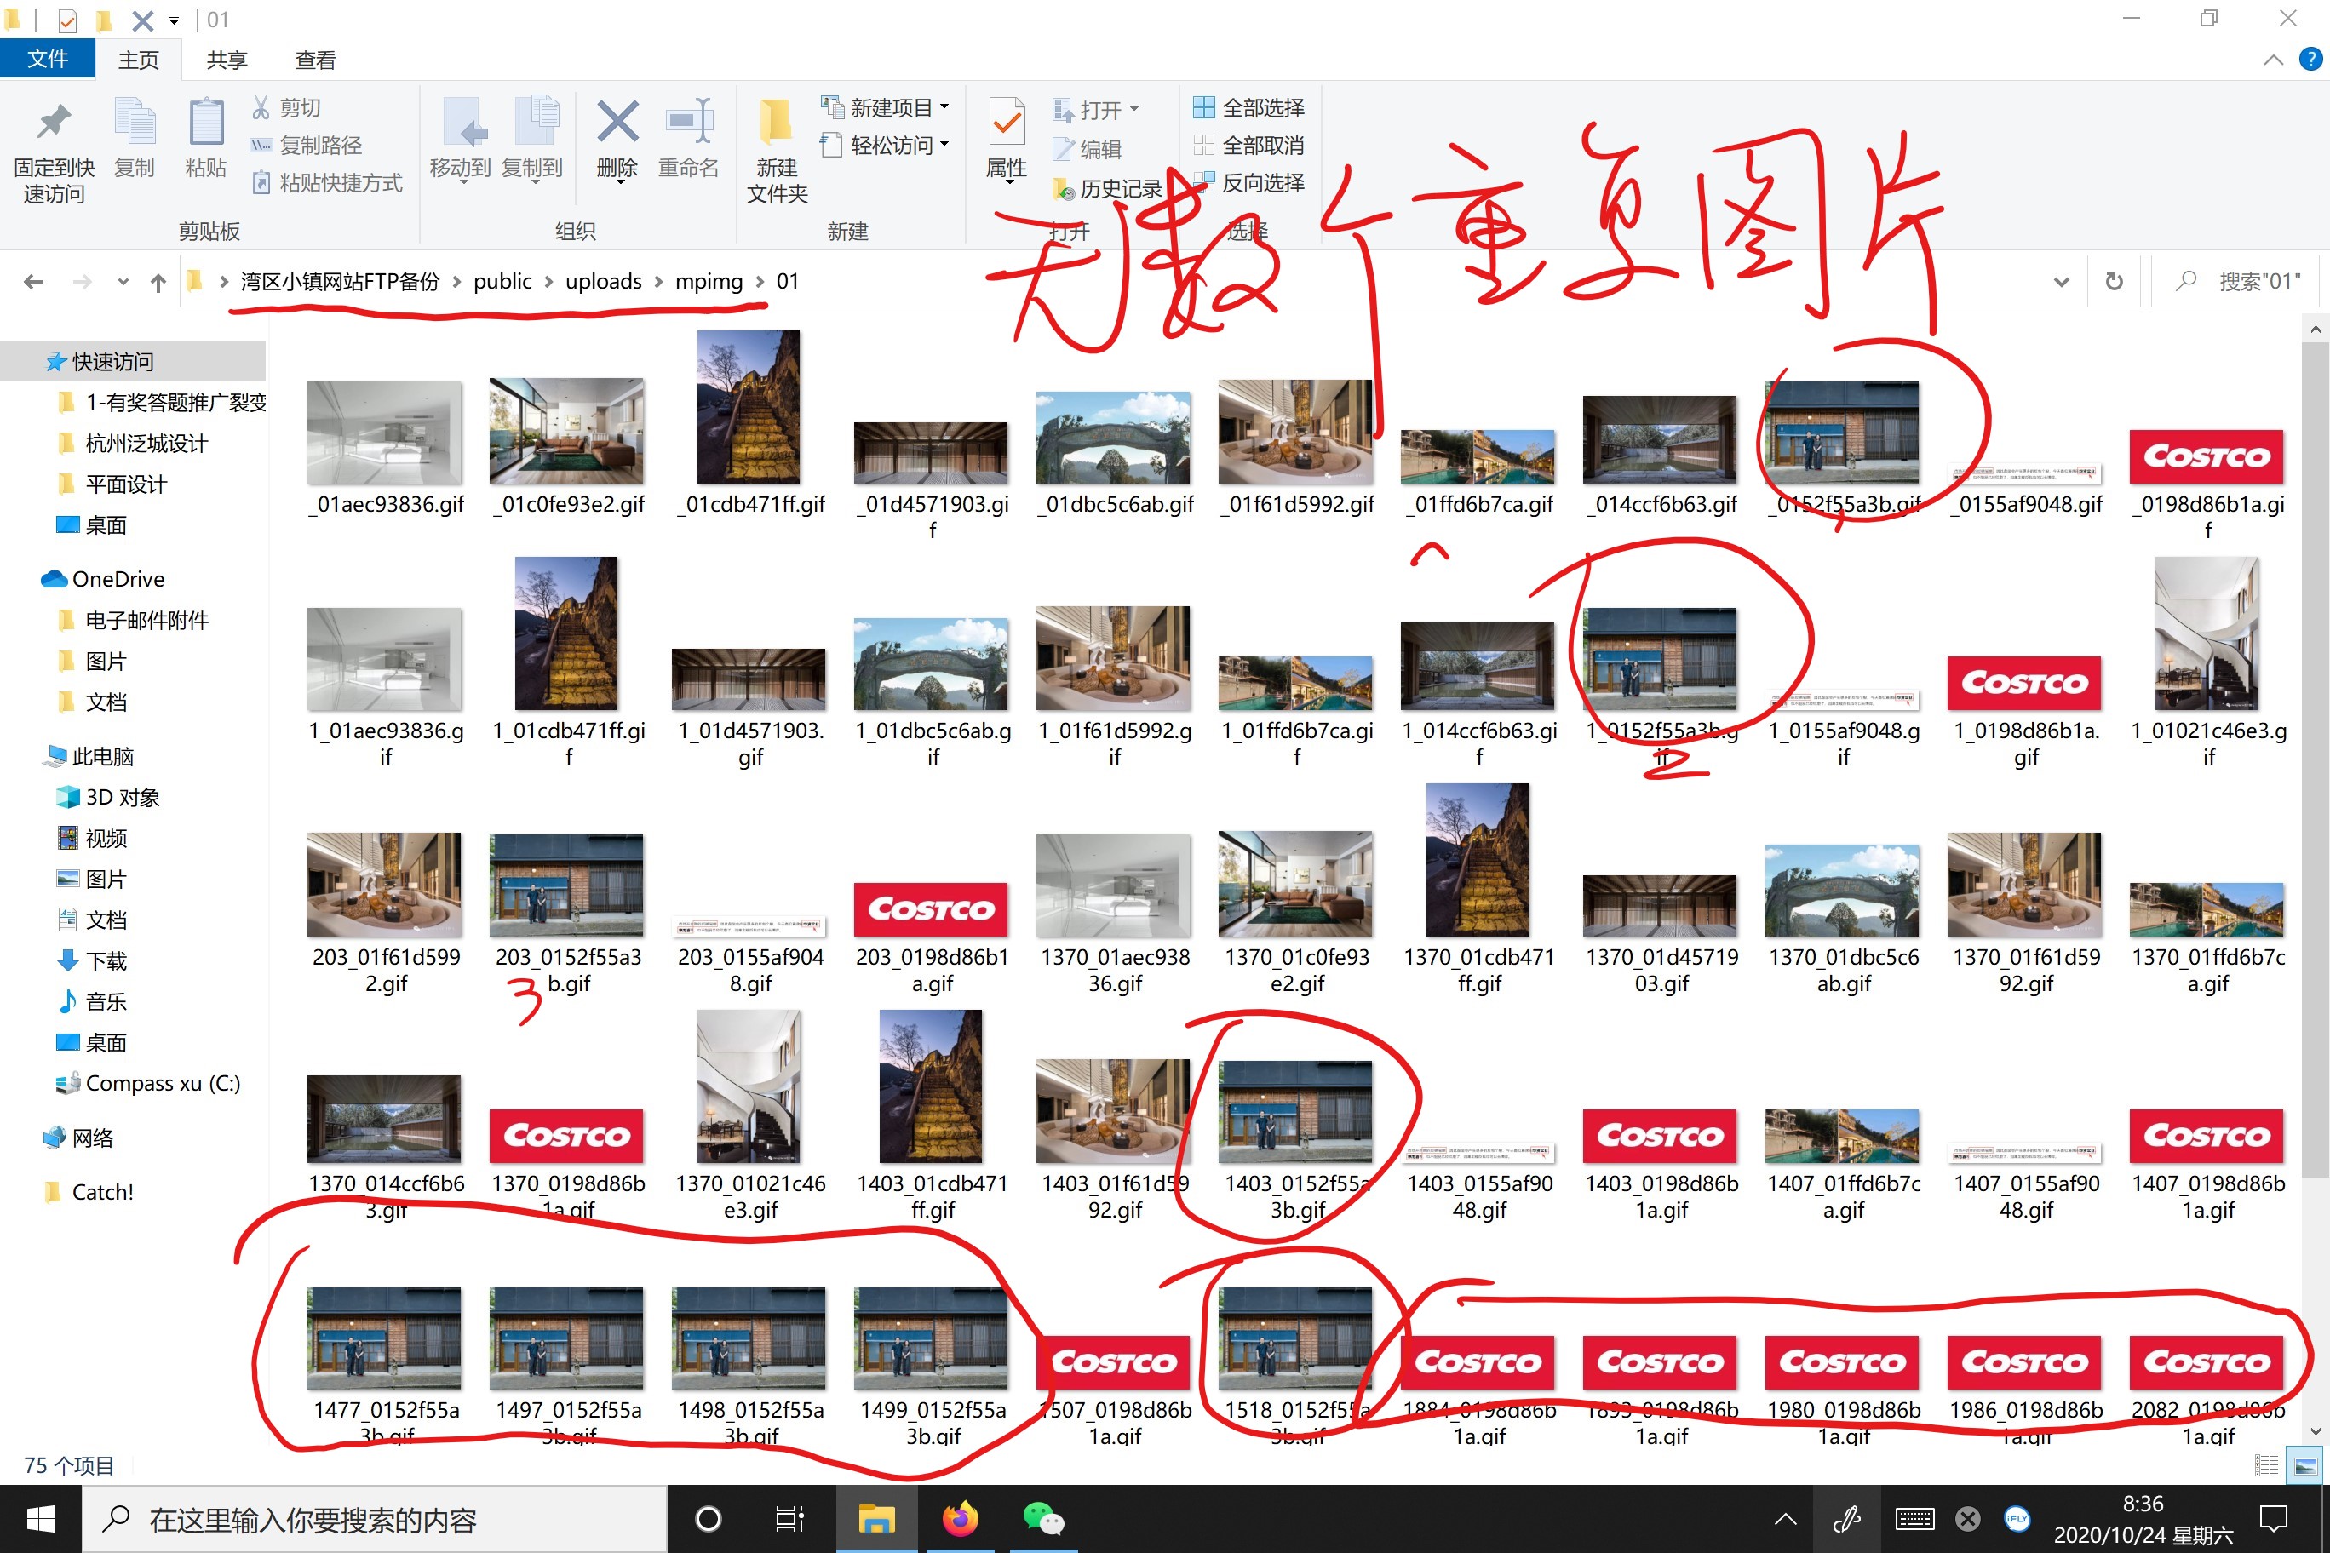This screenshot has width=2330, height=1553.
Task: Switch to details list view icon
Action: tap(2265, 1464)
